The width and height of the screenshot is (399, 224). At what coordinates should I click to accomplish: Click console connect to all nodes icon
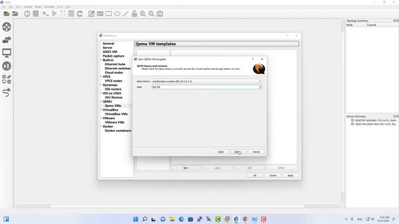pyautogui.click(x=46, y=14)
